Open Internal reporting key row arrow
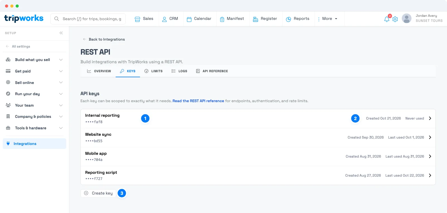 (x=430, y=118)
